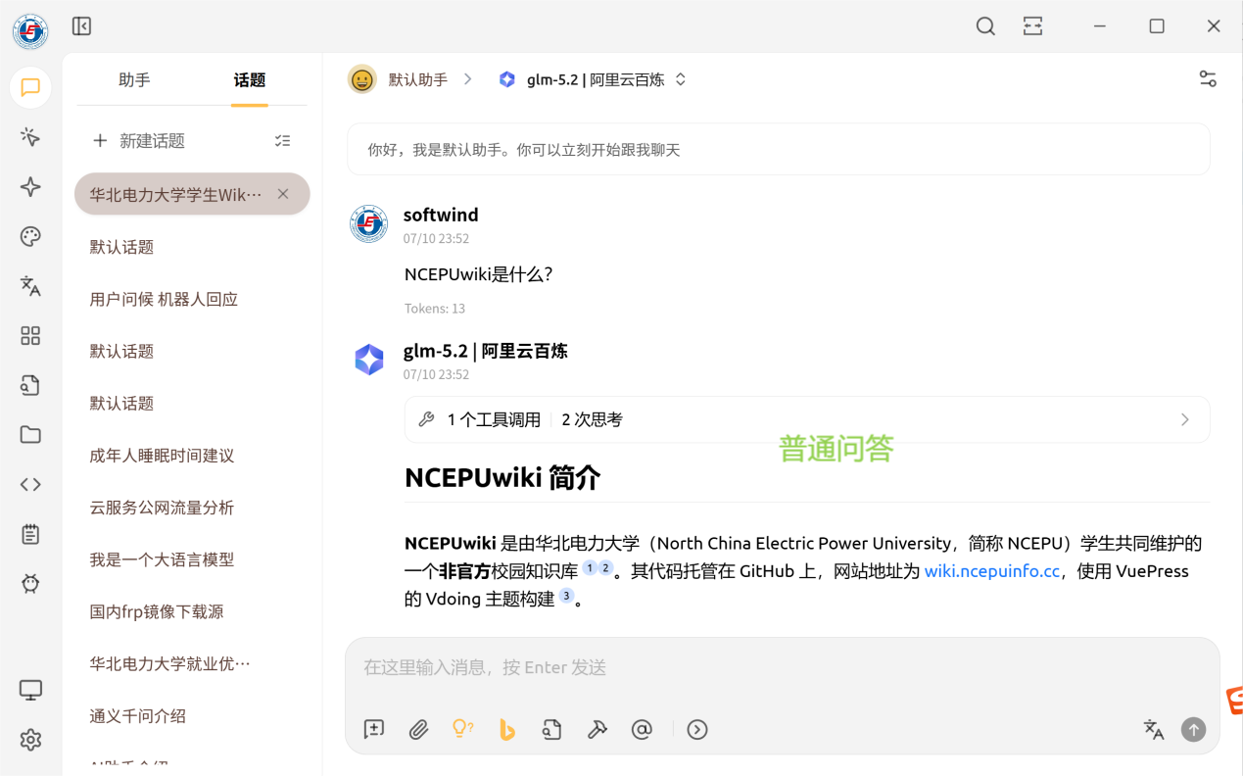Screen dimensions: 1243x776
Task: Switch to the 话题 tab
Action: point(250,80)
